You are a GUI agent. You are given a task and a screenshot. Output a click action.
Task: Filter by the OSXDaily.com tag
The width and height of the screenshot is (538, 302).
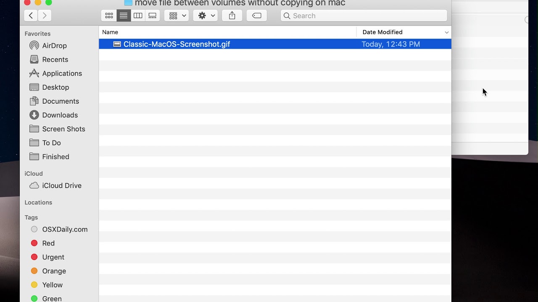[x=65, y=229]
